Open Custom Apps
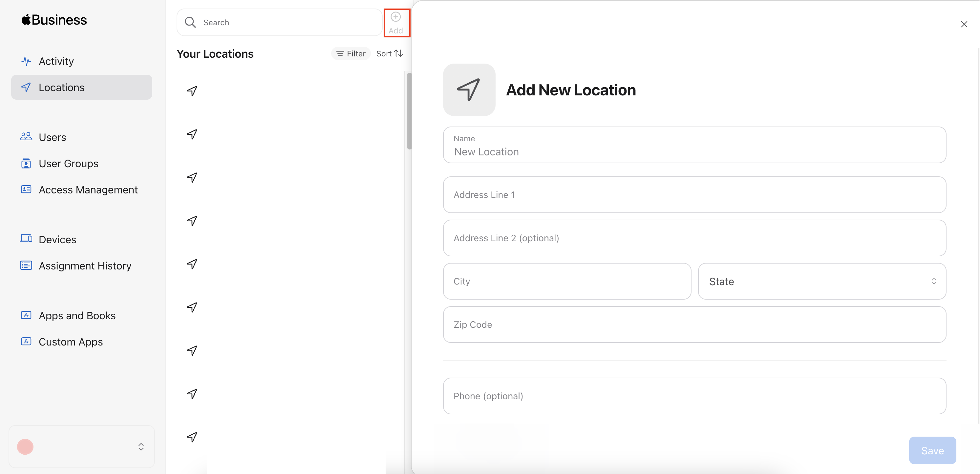The height and width of the screenshot is (474, 980). point(70,342)
